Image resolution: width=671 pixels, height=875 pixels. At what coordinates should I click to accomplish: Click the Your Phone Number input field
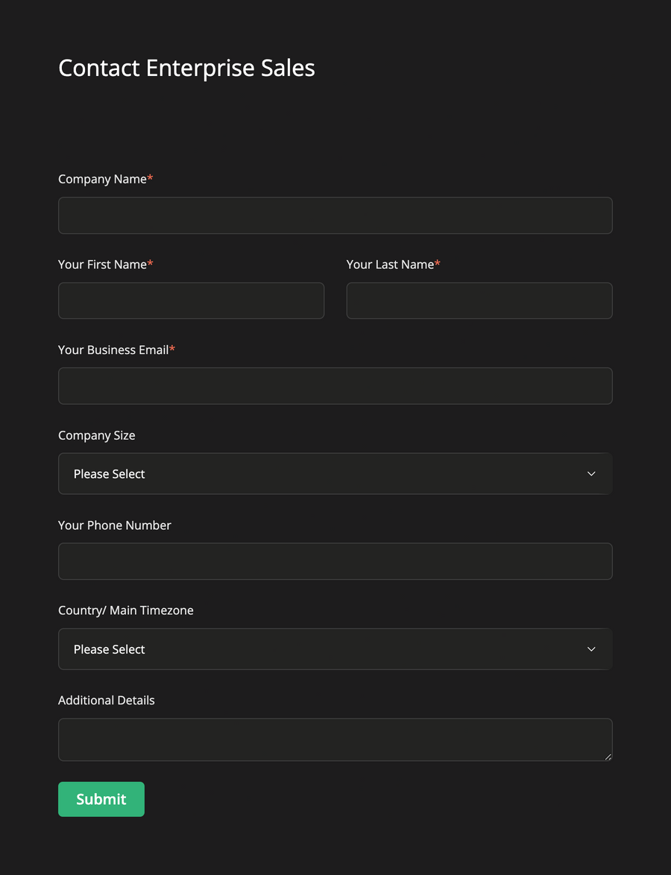(x=335, y=560)
